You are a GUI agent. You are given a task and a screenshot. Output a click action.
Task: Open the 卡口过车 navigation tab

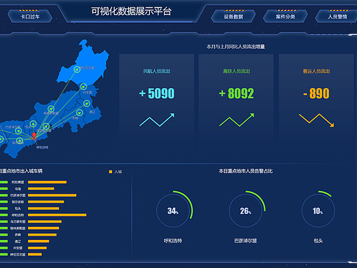[x=30, y=16]
